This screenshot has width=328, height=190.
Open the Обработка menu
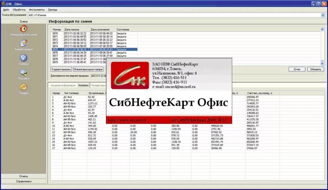(19, 10)
